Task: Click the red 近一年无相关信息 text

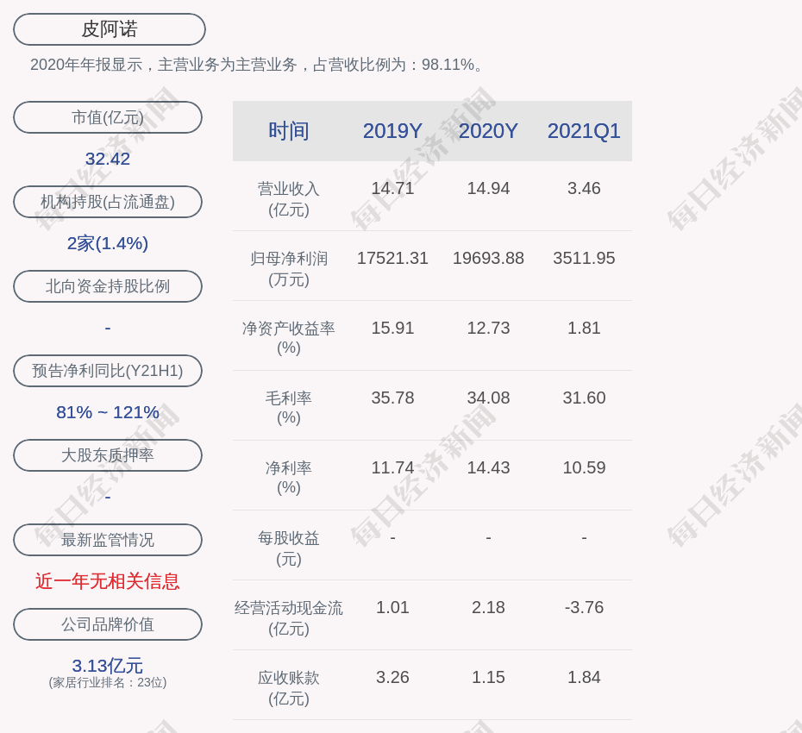Action: click(x=108, y=581)
